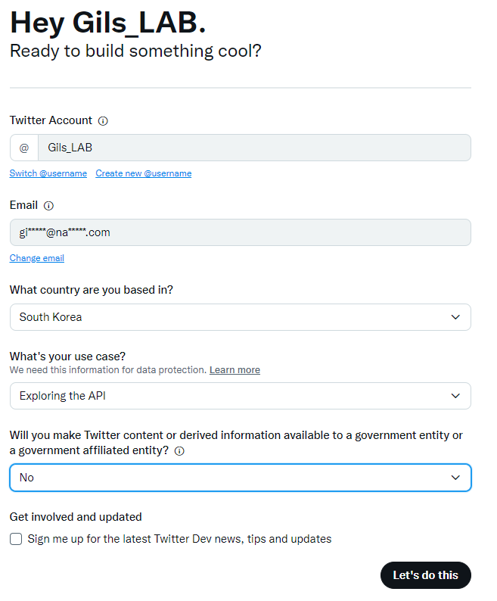Screen dimensions: 497x601
Task: Click the Switch @username link
Action: 48,173
